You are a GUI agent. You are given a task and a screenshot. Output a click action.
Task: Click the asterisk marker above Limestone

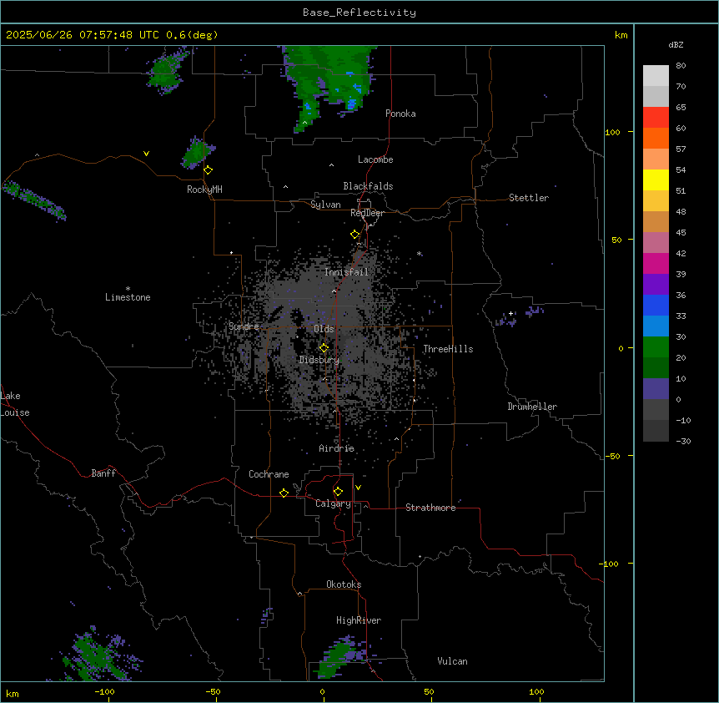click(128, 289)
